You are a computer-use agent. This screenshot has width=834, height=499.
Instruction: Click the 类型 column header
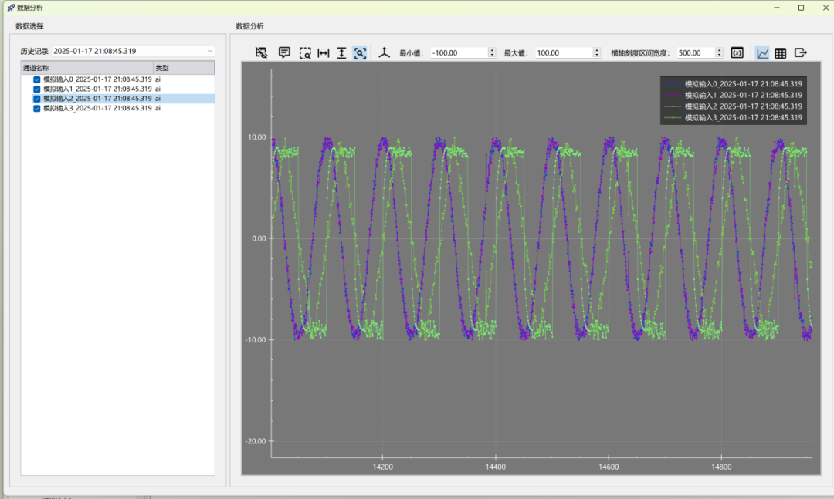(x=184, y=68)
